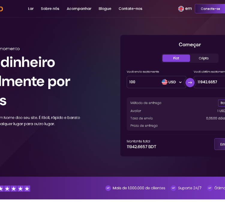
Task: Expand the USD currency dropdown chevron
Action: (x=180, y=82)
